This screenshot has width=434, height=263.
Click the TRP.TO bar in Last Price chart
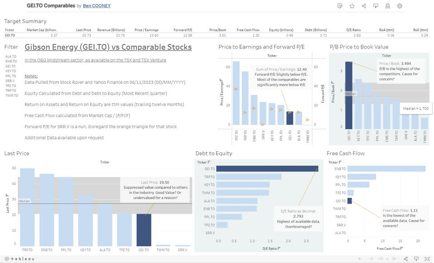[x=28, y=207]
